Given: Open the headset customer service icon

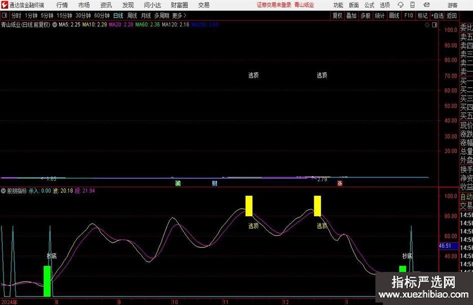Looking at the screenshot, I should coord(400,5).
